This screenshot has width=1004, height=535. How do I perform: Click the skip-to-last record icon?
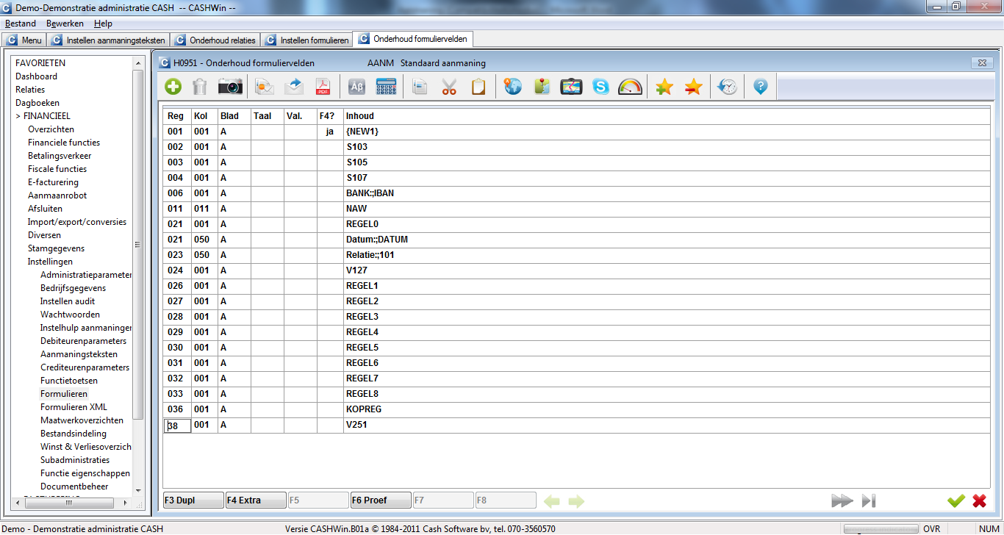[869, 500]
